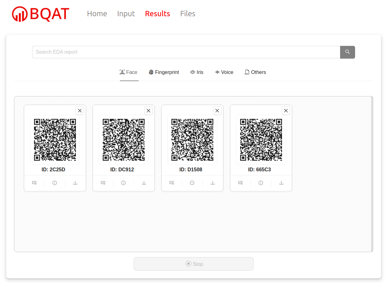Screen dimensions: 386x283
Task: Open the Files page
Action: 188,14
